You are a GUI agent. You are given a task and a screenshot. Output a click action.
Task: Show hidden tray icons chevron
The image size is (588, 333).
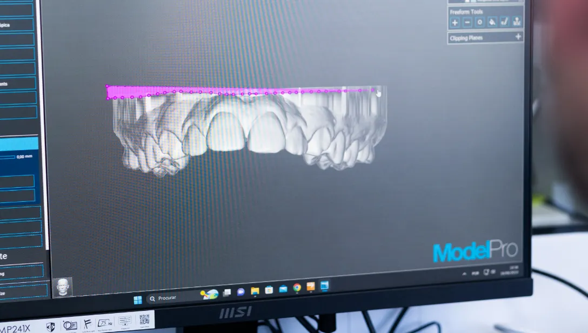464,274
